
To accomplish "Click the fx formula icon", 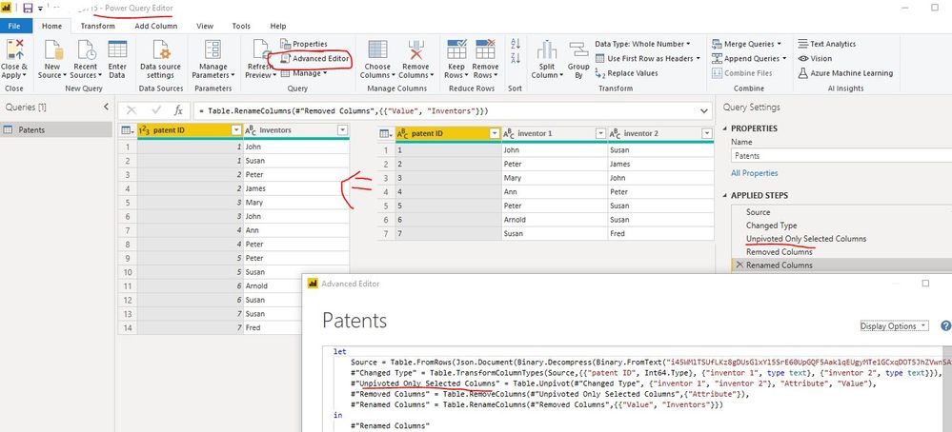I will (178, 111).
